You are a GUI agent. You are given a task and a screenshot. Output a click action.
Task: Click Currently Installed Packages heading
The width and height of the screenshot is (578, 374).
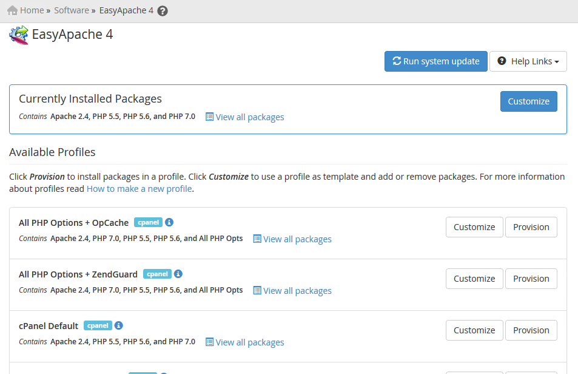[x=90, y=99]
